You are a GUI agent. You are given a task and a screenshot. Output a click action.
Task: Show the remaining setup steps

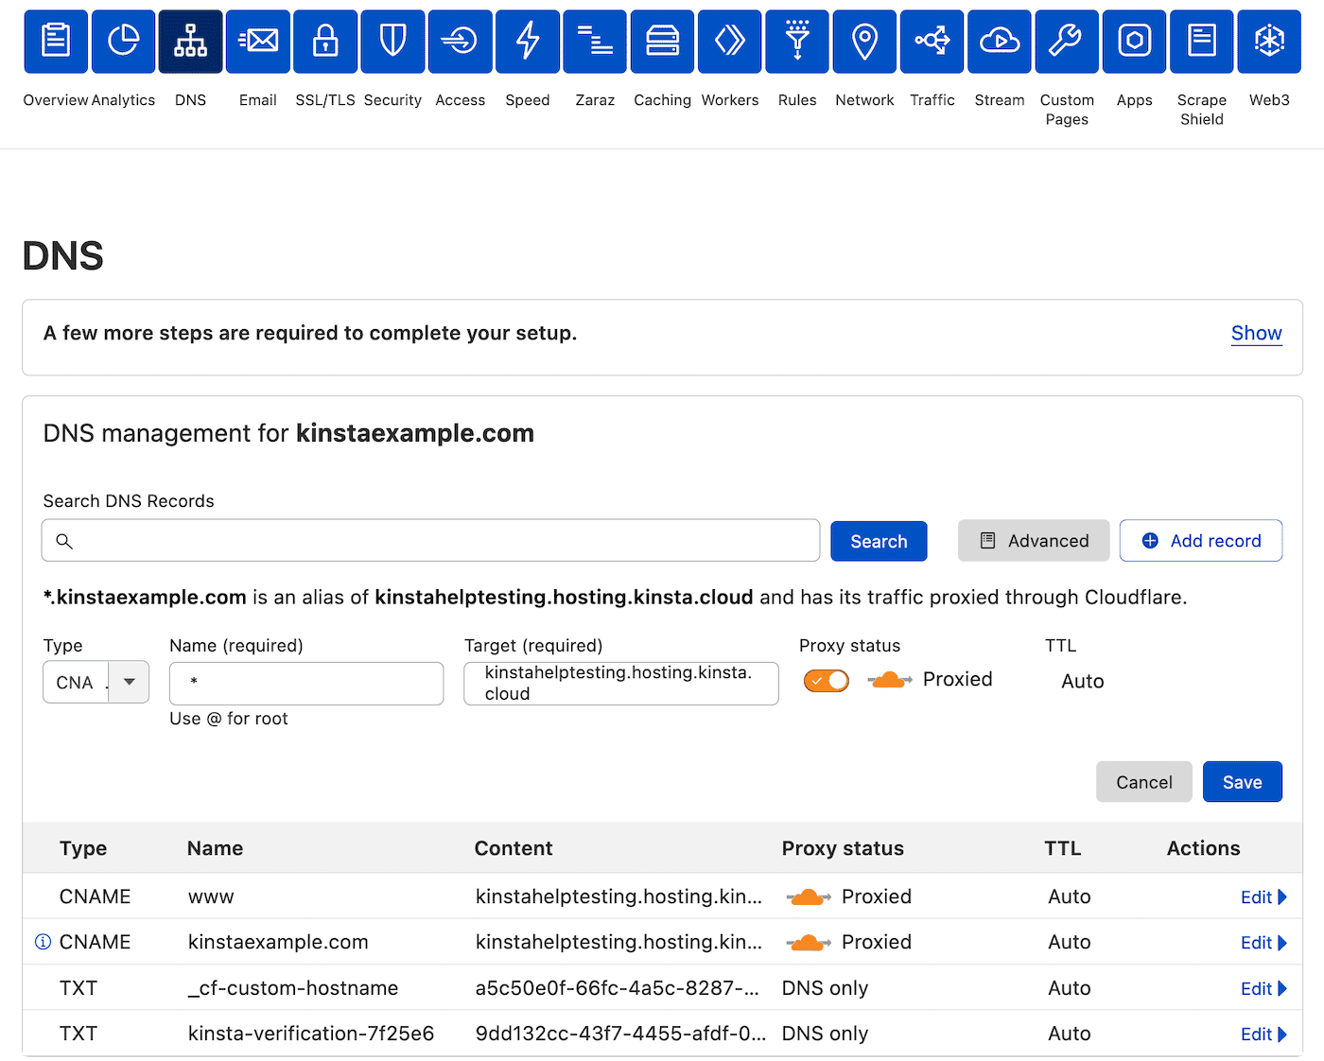(x=1256, y=333)
